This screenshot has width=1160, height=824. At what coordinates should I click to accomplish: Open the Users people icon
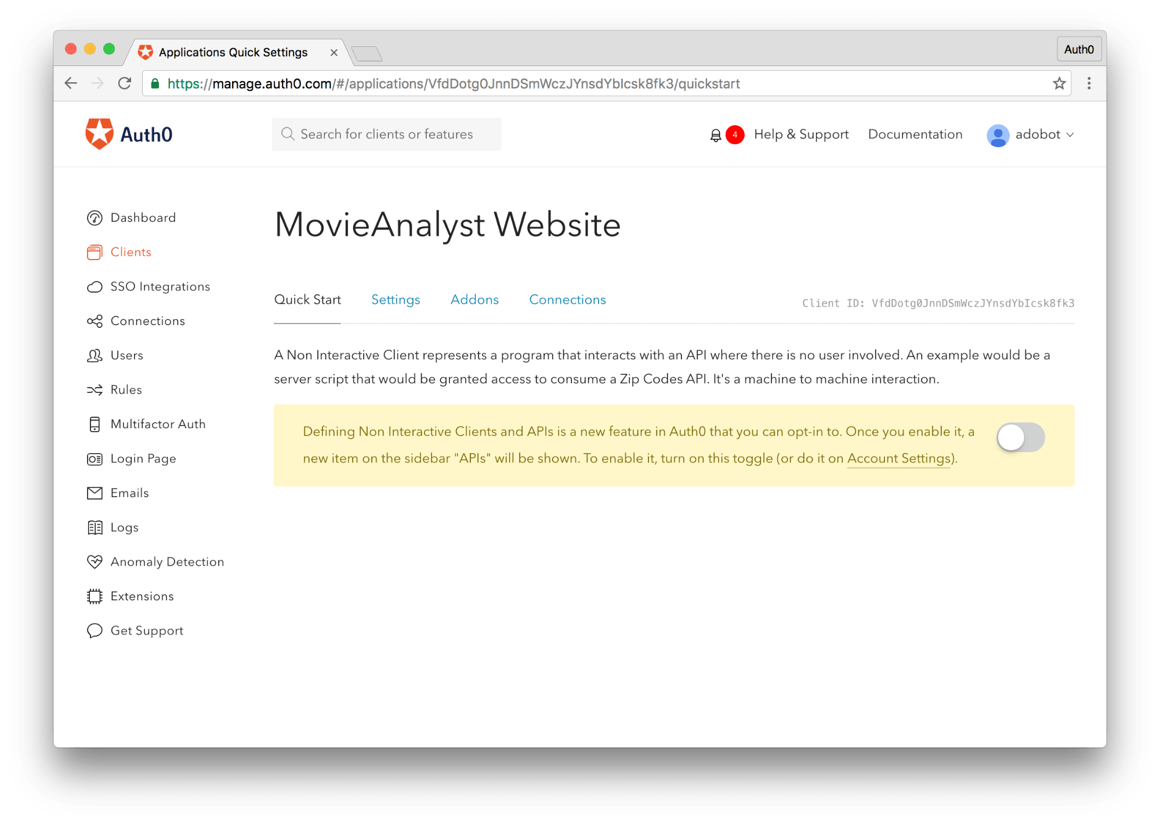tap(95, 355)
